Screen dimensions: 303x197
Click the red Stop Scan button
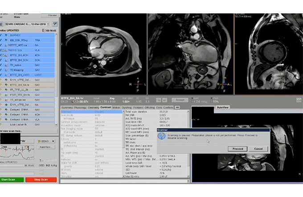[x=41, y=180]
